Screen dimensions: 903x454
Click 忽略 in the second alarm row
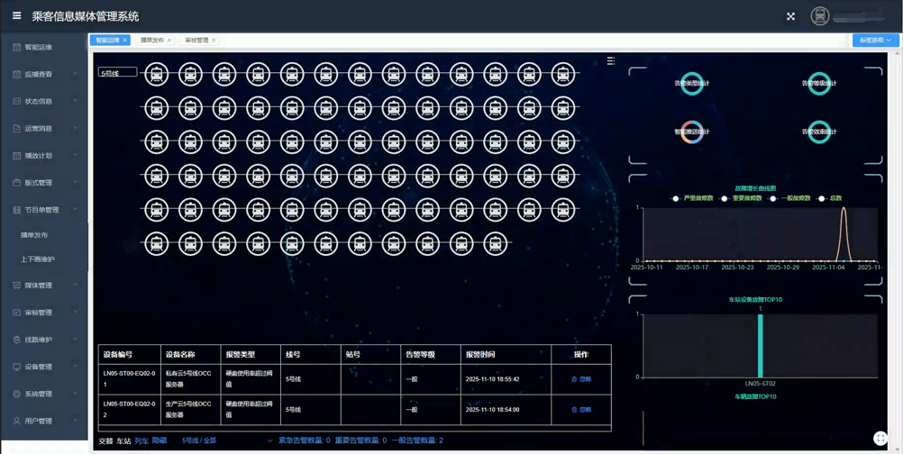tap(585, 410)
